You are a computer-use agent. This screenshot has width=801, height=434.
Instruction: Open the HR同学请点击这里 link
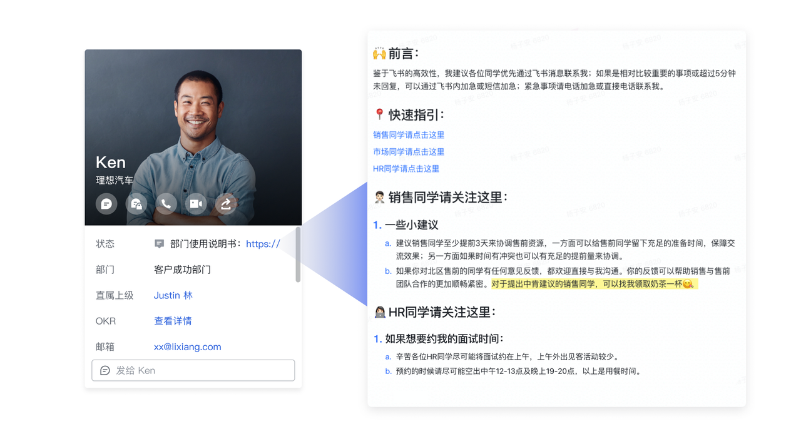(x=406, y=169)
